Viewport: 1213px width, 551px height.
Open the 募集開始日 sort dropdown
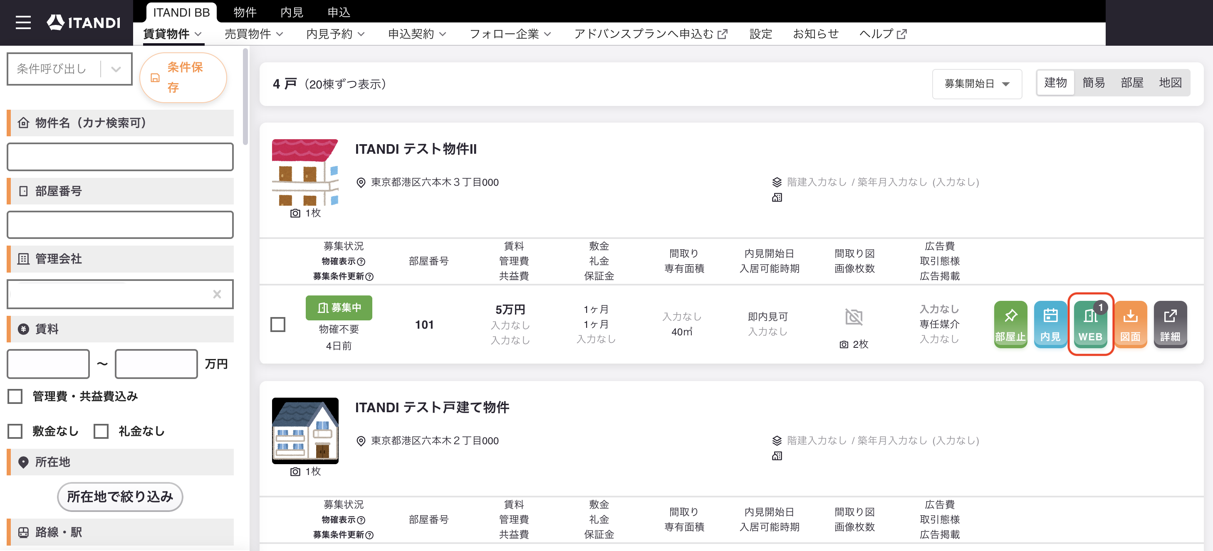pos(977,84)
